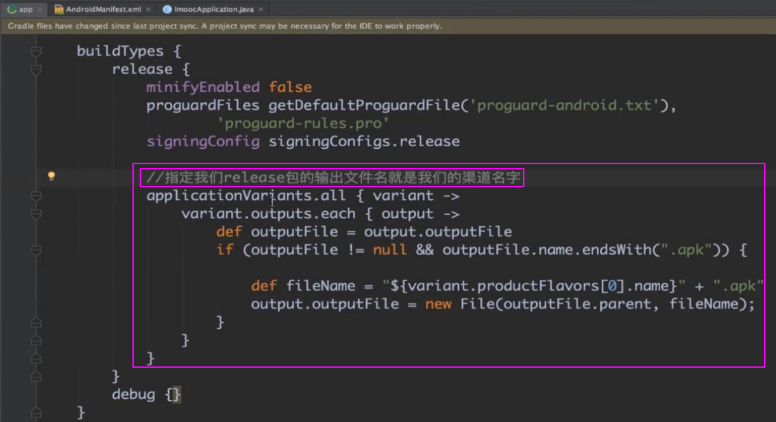Click 'applicationVariants.all' in the code
776x422 pixels.
point(246,196)
